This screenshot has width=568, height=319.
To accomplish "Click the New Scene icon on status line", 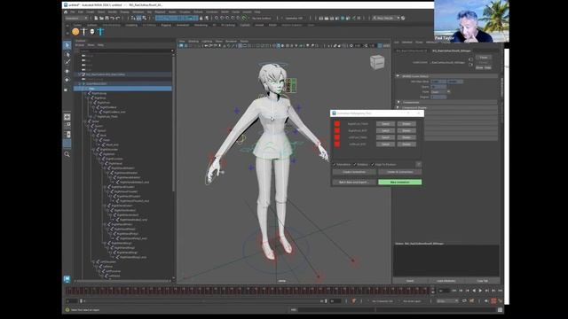I will [96, 18].
